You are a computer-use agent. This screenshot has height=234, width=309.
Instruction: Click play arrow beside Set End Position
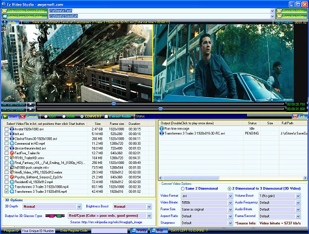[31, 109]
